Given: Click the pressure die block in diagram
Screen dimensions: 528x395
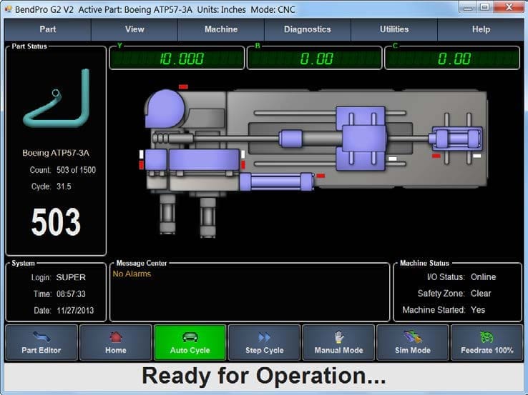Looking at the screenshot, I should (x=204, y=160).
